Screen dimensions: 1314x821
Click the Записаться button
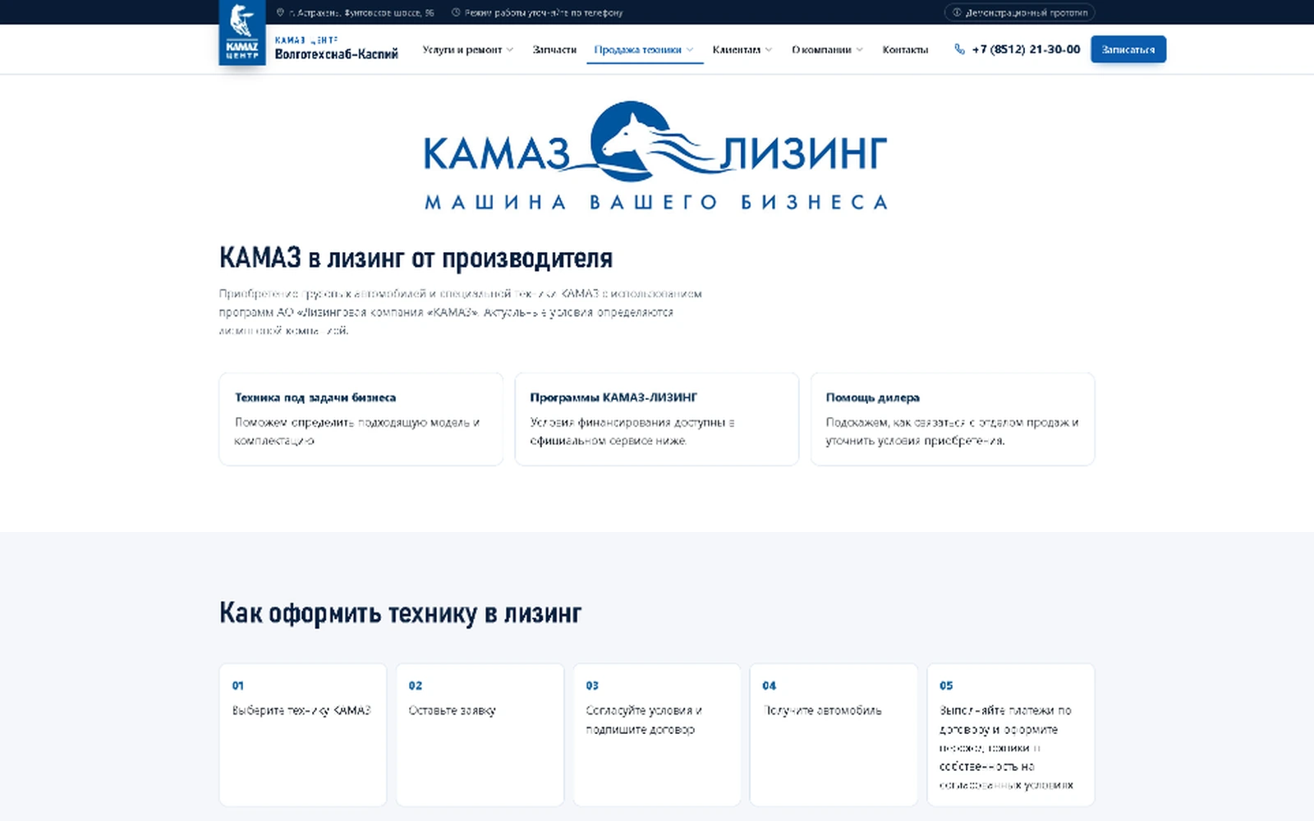1128,49
